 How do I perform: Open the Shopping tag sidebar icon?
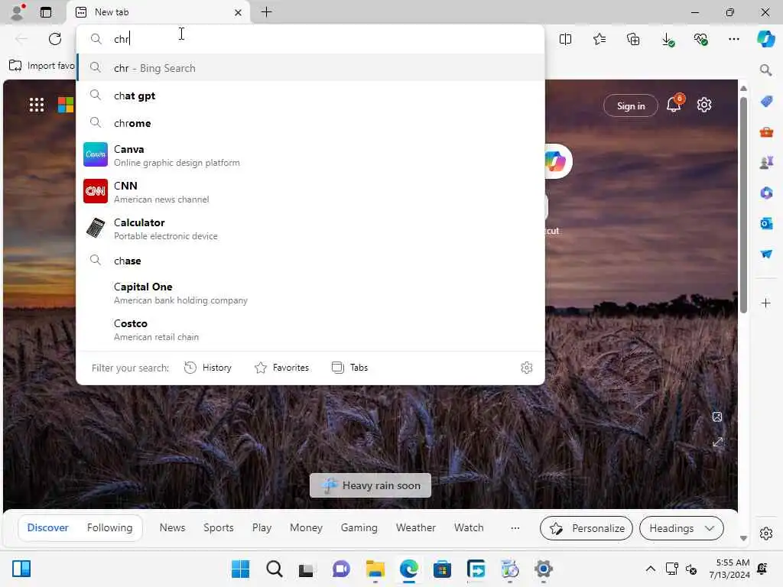766,101
